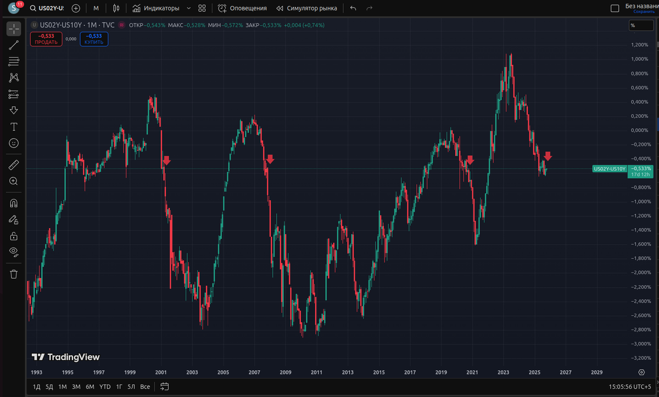Click the 1,000% price scale label

point(640,59)
